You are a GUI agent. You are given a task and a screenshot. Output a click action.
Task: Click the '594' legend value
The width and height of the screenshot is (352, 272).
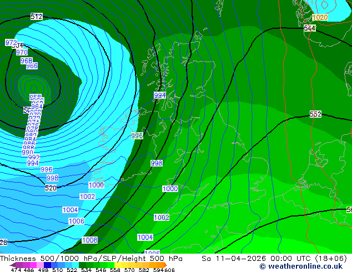158,270
